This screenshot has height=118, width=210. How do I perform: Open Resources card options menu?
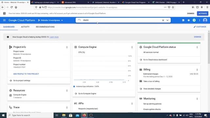click(x=67, y=90)
